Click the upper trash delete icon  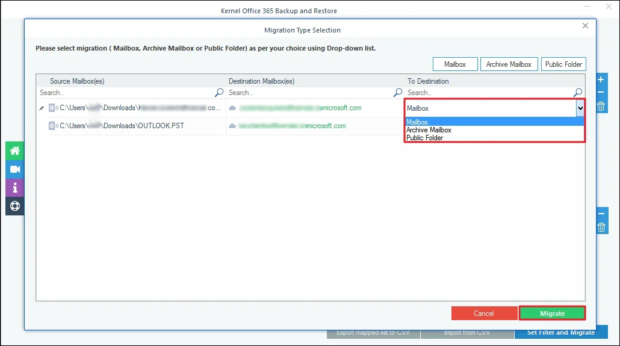(601, 107)
